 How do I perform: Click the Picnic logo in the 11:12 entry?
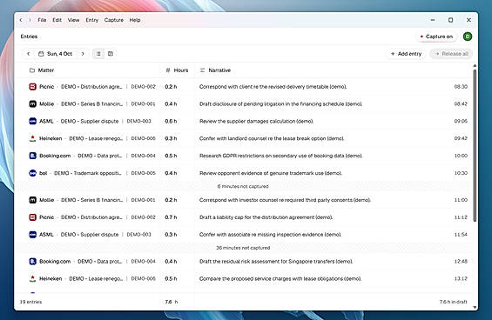32,217
